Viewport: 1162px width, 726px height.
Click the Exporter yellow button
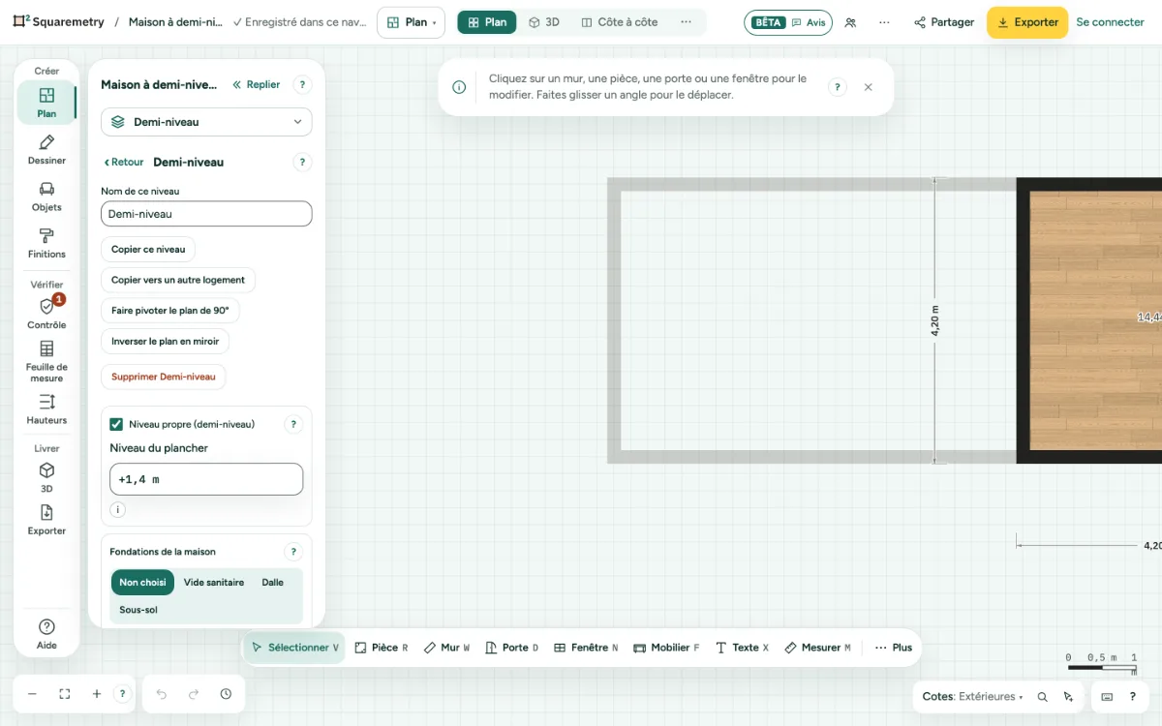[x=1027, y=22]
